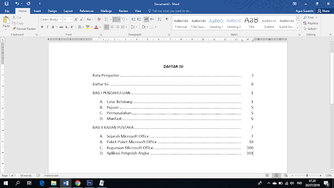Click the Replace button in Editing

click(311, 23)
